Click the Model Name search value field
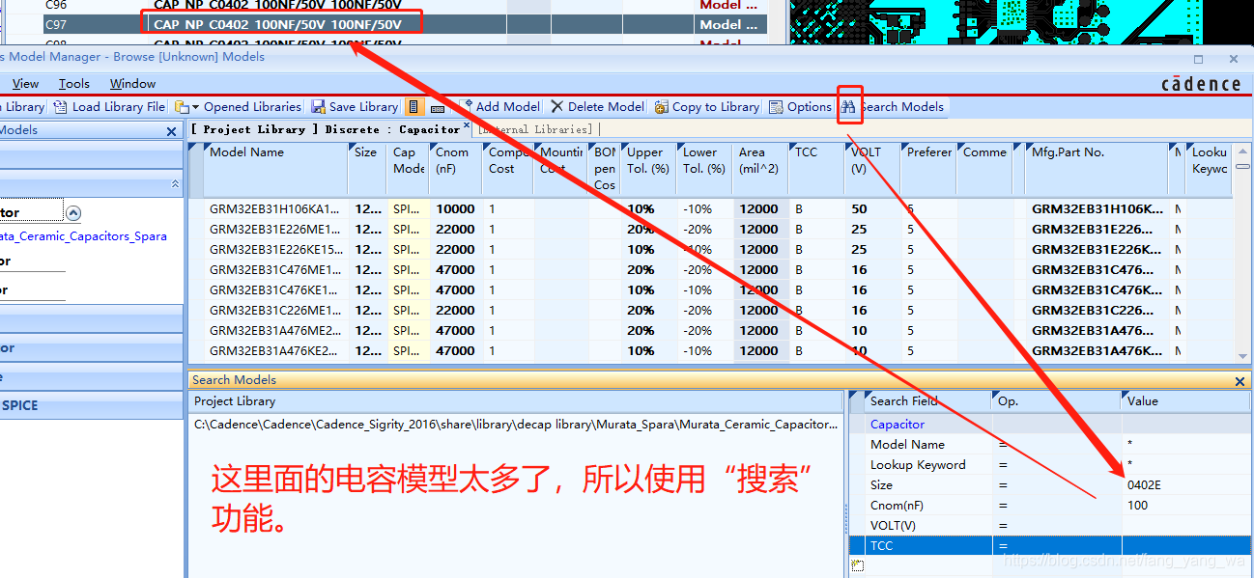This screenshot has width=1254, height=578. (x=1185, y=445)
